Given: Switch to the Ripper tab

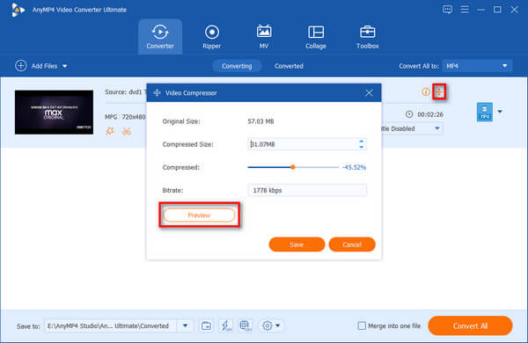Looking at the screenshot, I should (211, 37).
